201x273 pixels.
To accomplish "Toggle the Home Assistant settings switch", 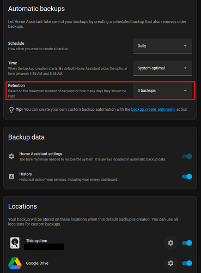I will point(187,156).
